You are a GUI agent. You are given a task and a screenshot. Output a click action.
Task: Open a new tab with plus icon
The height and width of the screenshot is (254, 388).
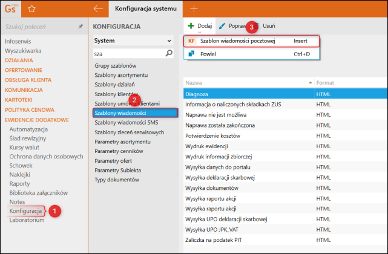pos(194,8)
